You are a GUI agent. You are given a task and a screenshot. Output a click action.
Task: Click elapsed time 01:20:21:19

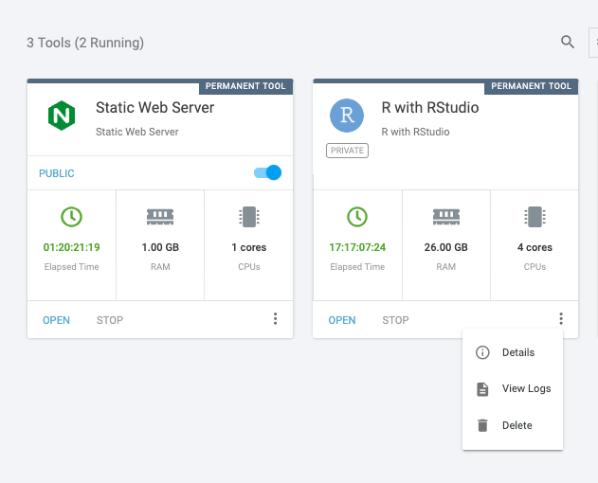click(71, 247)
